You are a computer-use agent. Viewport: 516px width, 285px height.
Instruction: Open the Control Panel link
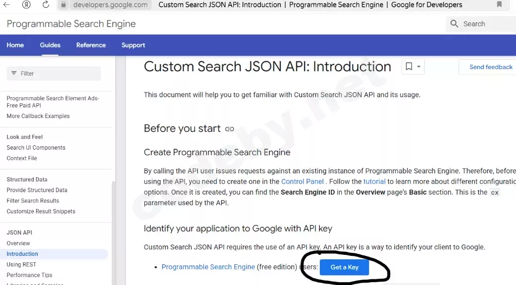[303, 182]
